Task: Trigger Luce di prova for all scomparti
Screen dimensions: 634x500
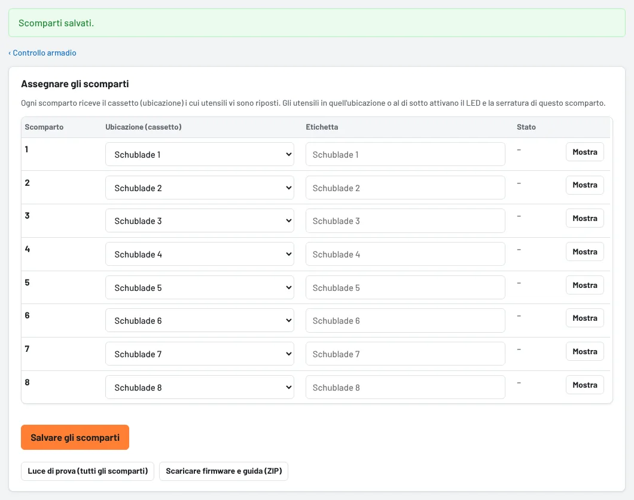Action: click(x=88, y=471)
